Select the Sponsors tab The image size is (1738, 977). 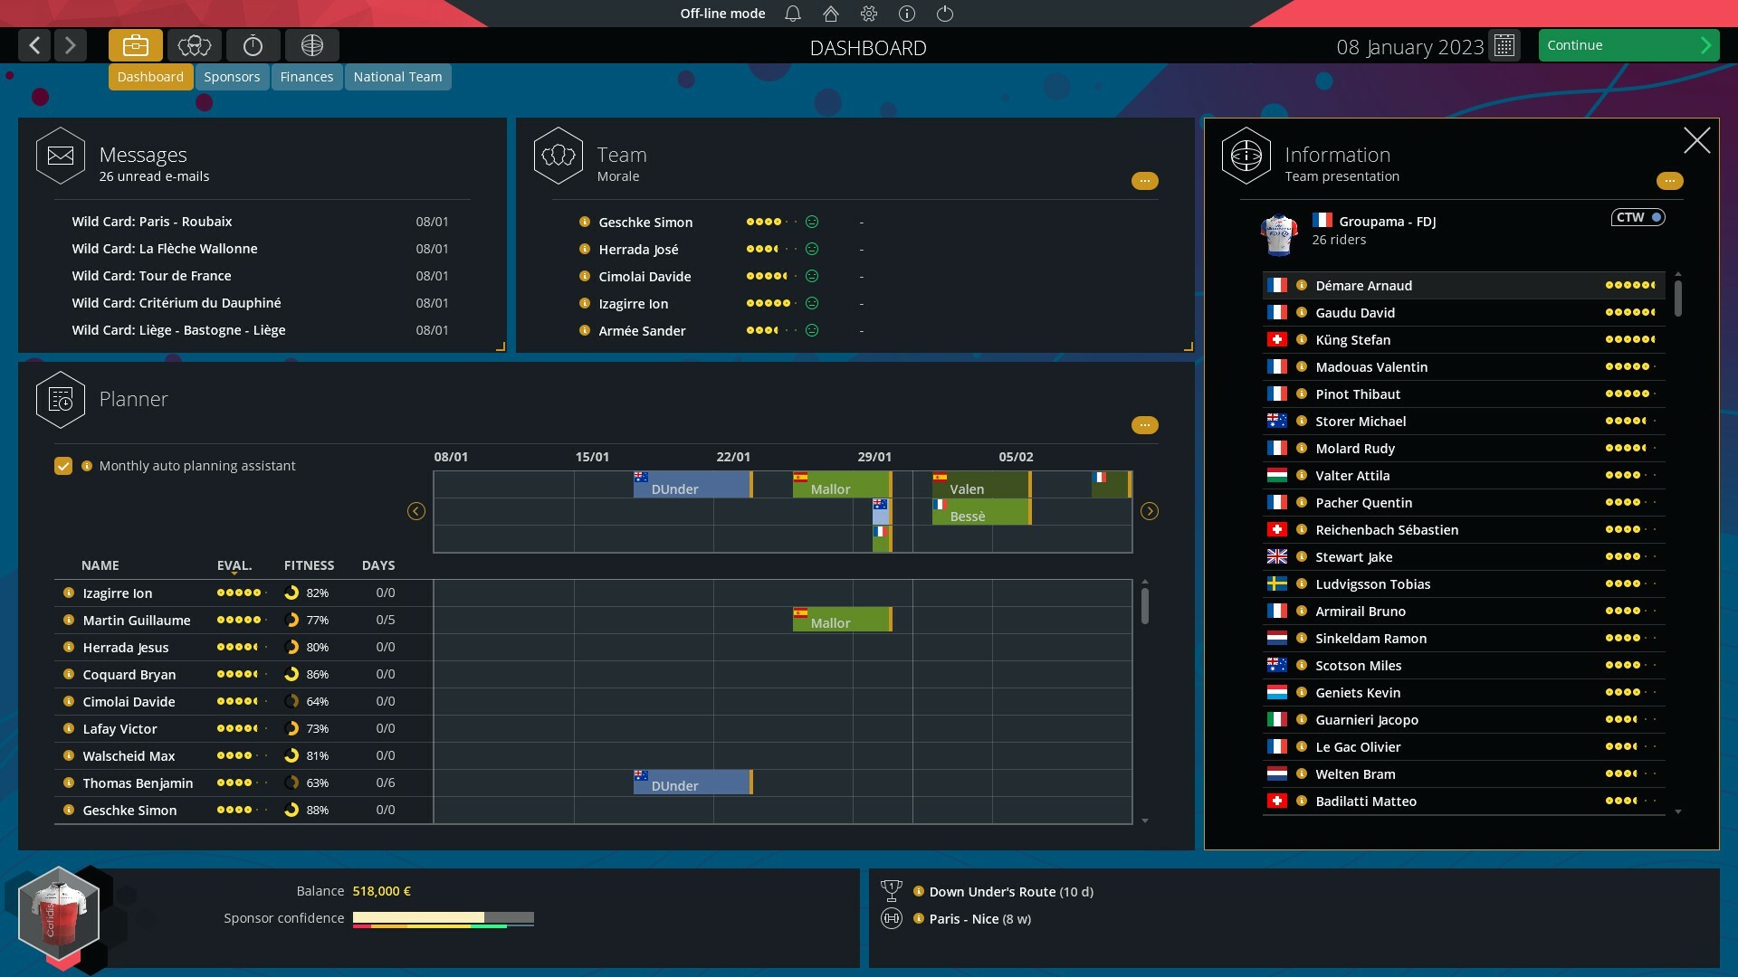tap(232, 76)
